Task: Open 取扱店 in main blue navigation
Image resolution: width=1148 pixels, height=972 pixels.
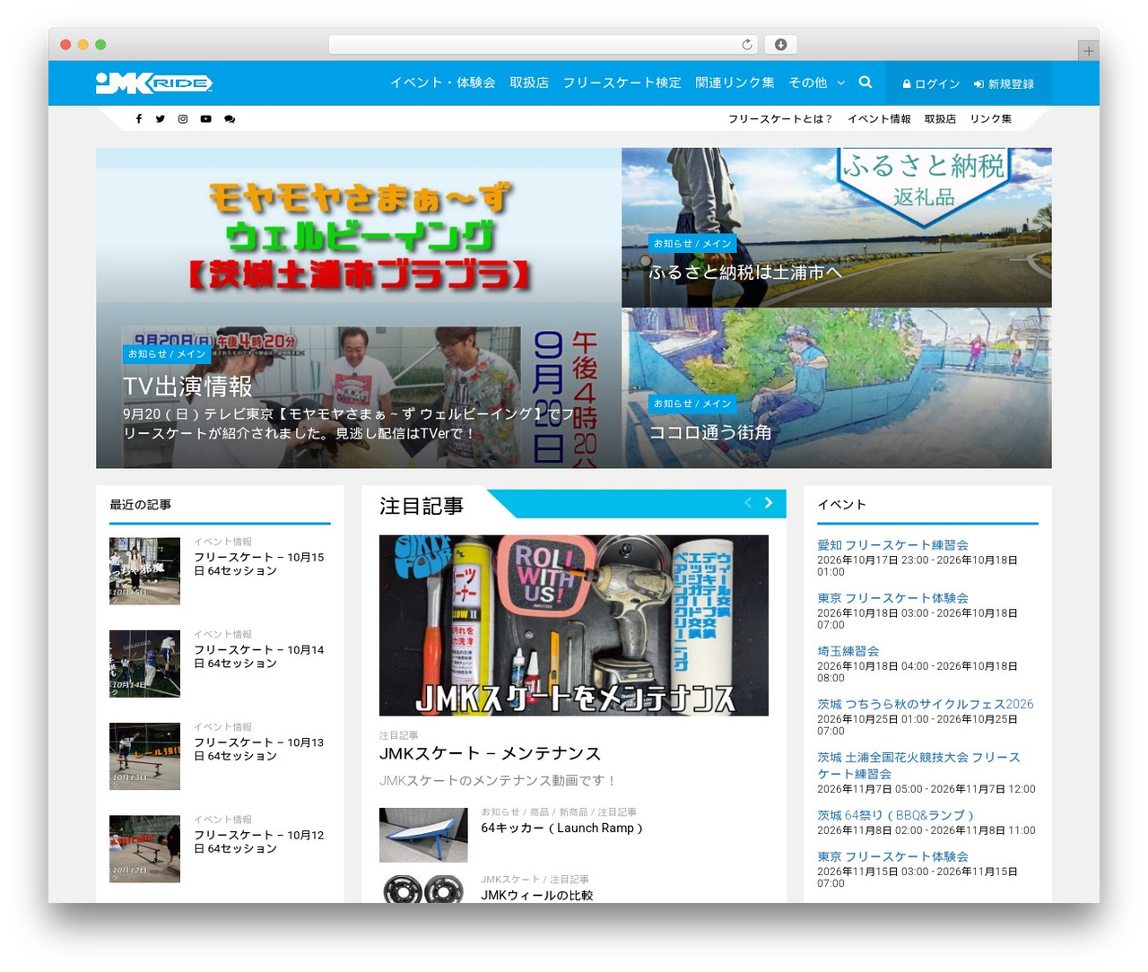Action: pyautogui.click(x=529, y=82)
